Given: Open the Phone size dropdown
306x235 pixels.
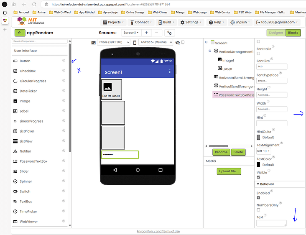Looking at the screenshot, I should (x=114, y=42).
